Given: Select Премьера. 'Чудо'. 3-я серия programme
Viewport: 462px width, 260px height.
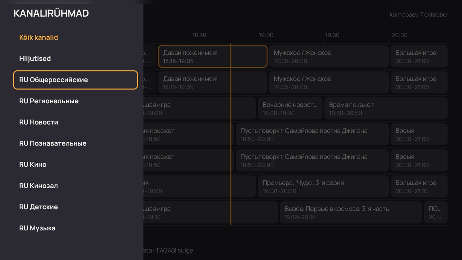Looking at the screenshot, I should pyautogui.click(x=323, y=186).
